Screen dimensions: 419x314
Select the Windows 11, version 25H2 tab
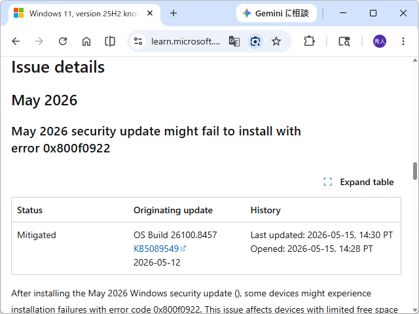[x=84, y=14]
